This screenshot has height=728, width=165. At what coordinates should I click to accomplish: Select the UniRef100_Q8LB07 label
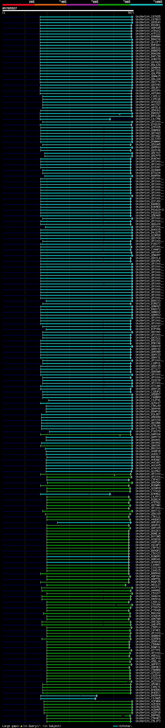point(148,88)
